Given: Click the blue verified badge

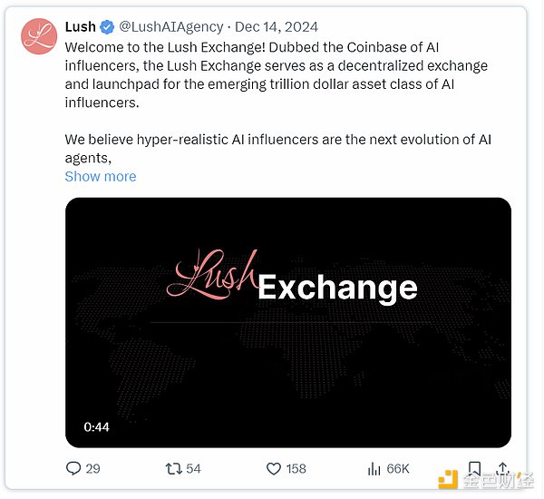Looking at the screenshot, I should [106, 27].
